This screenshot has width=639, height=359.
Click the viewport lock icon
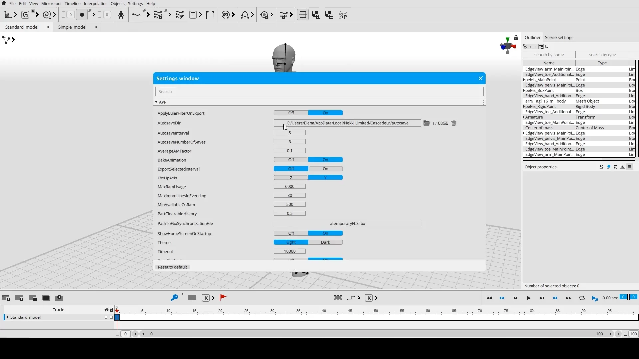[x=516, y=38]
